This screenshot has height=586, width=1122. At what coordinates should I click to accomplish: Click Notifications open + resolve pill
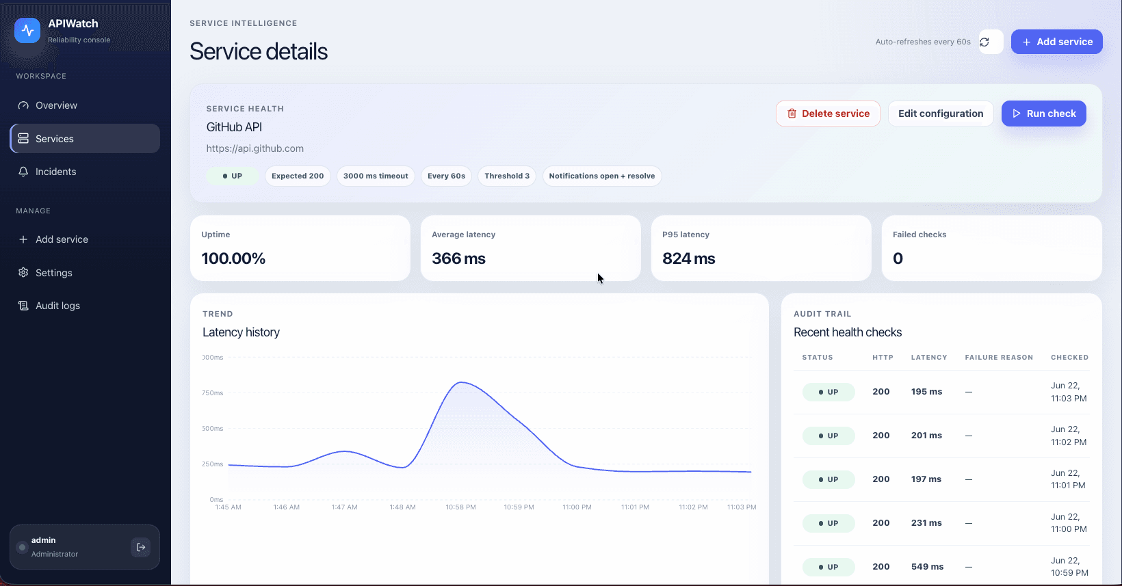602,176
